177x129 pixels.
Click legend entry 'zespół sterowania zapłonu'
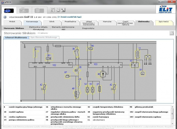(148, 117)
